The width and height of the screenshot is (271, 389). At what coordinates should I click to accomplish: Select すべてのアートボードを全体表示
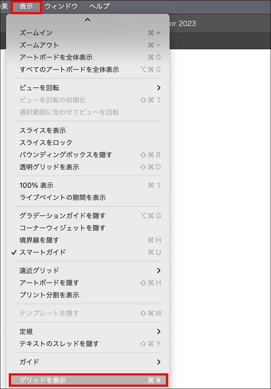tap(69, 70)
